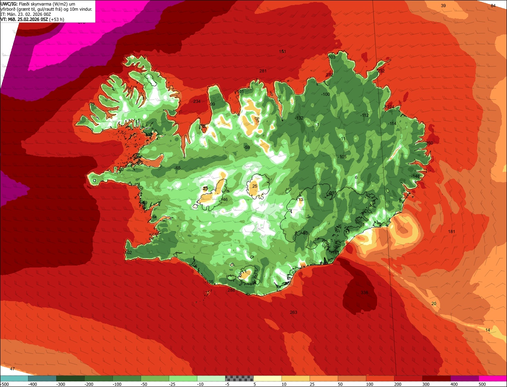Click the map value '99'
Image resolution: width=507 pixels, height=387 pixels.
[x=212, y=104]
